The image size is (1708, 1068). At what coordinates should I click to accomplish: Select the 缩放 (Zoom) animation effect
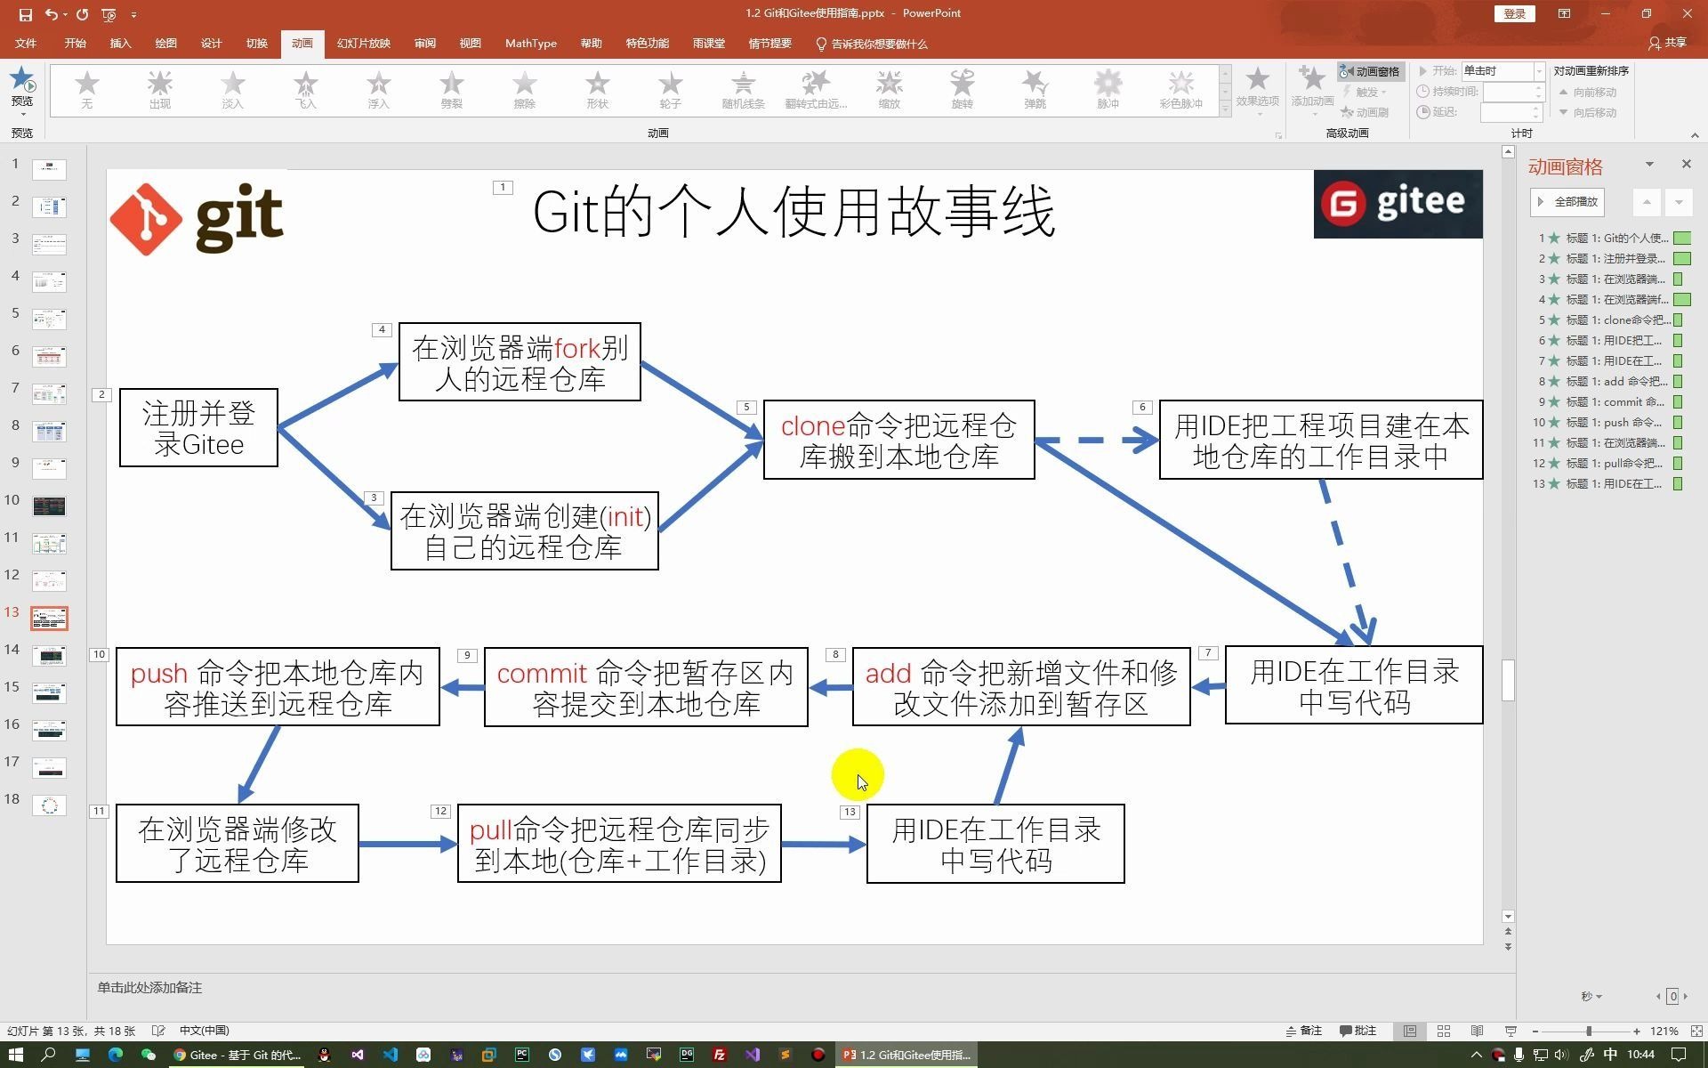pyautogui.click(x=889, y=89)
